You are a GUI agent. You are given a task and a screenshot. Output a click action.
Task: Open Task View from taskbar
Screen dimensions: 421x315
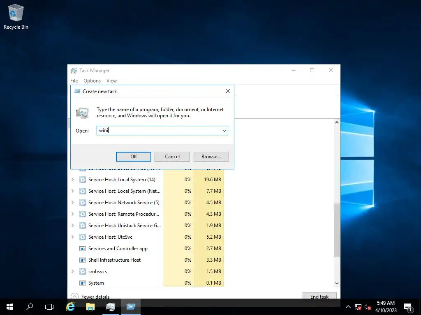pyautogui.click(x=49, y=307)
